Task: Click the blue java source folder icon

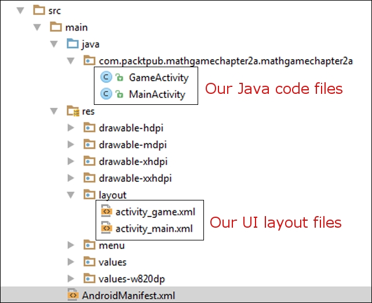Action: click(x=73, y=43)
